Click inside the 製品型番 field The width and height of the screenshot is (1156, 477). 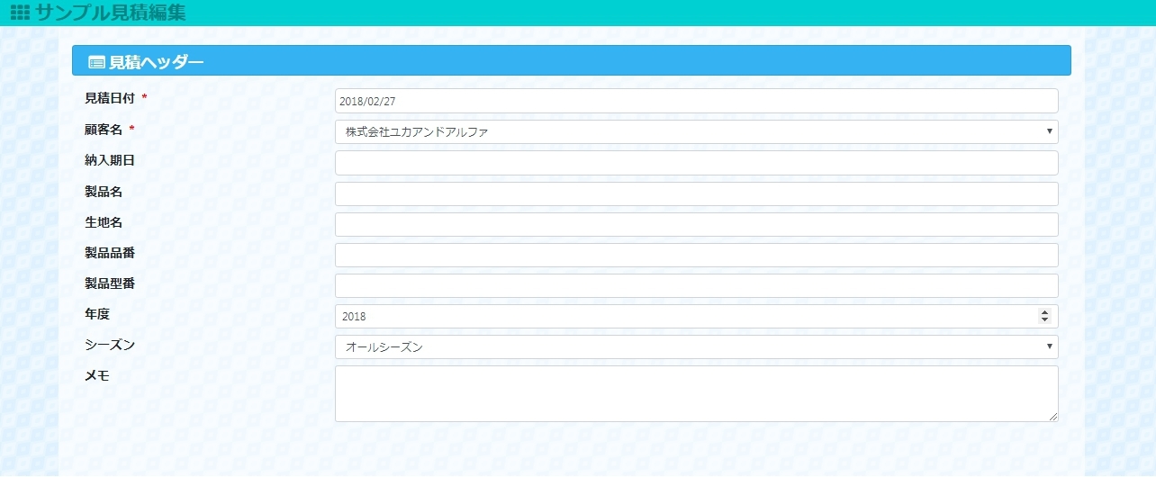tap(695, 286)
